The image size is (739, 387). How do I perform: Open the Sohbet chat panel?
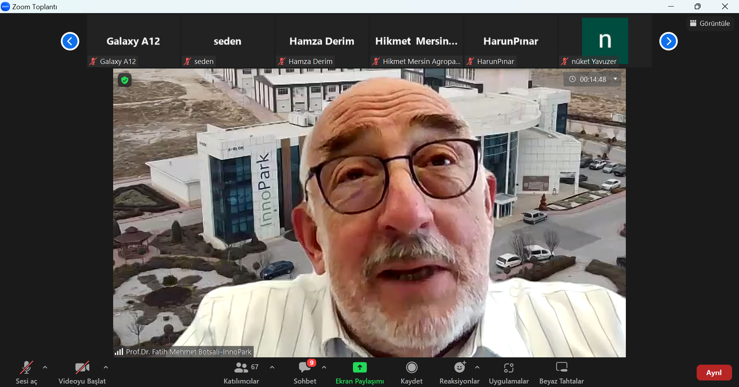(305, 372)
